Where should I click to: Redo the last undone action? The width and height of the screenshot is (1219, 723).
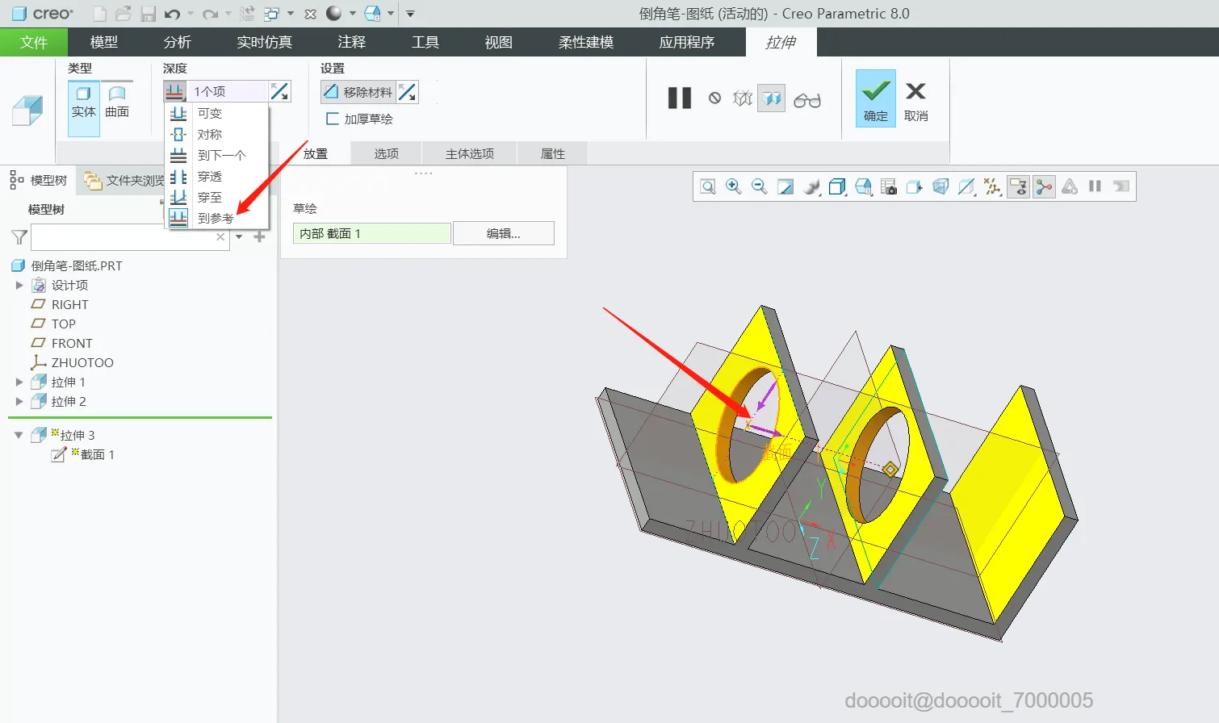pos(211,14)
